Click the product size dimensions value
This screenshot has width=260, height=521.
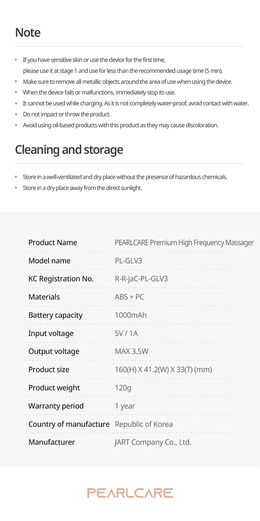tap(163, 370)
